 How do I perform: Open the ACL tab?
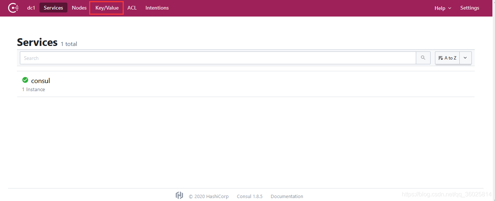click(x=132, y=8)
